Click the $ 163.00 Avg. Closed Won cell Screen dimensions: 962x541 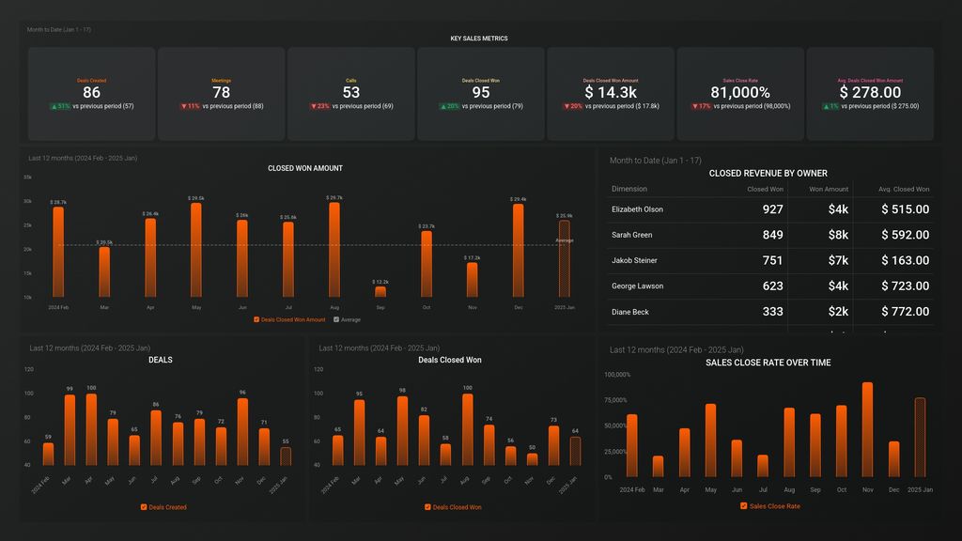click(905, 261)
